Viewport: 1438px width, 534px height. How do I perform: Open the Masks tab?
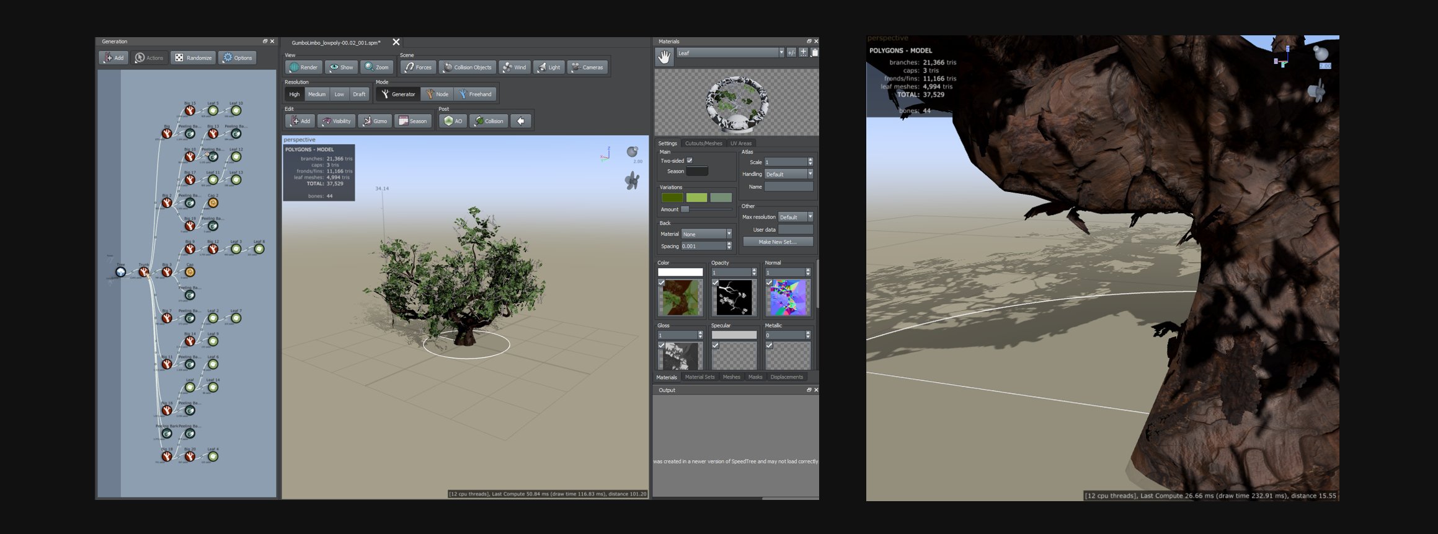click(x=755, y=377)
